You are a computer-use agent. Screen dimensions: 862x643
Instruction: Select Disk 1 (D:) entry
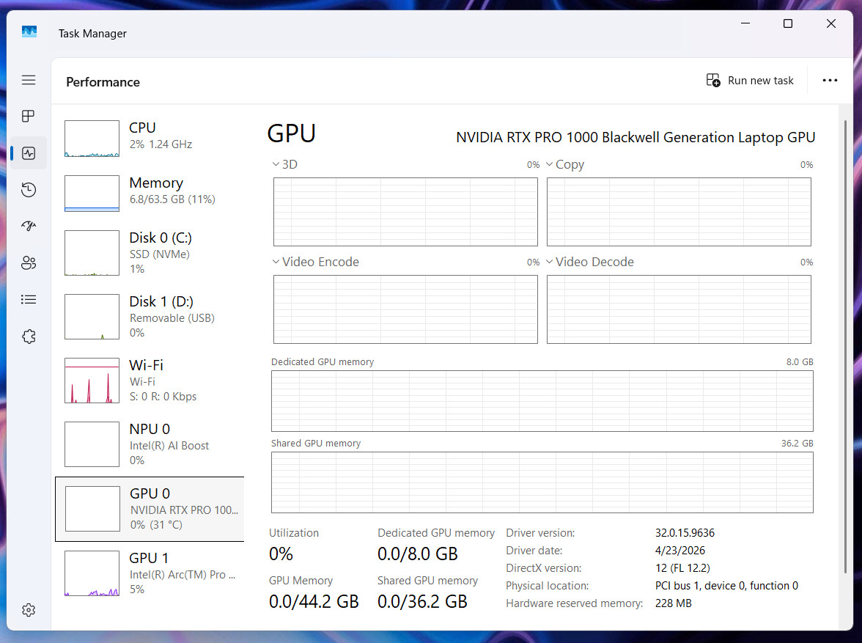coord(150,316)
